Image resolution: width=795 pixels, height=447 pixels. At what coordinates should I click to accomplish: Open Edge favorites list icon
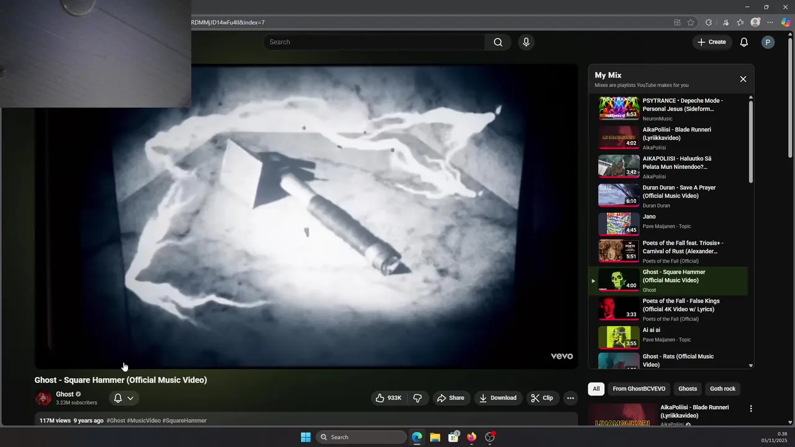pos(740,22)
